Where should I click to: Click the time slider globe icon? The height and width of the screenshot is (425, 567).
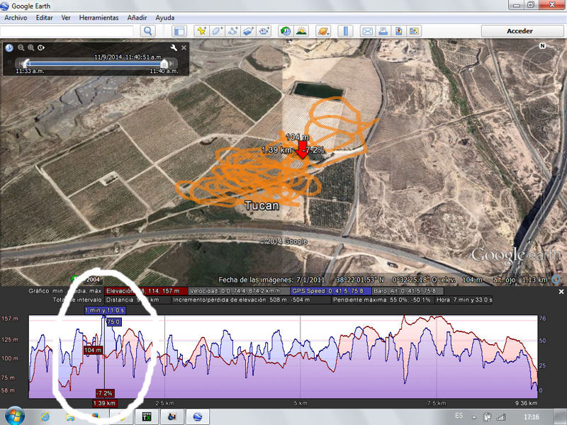[x=9, y=47]
